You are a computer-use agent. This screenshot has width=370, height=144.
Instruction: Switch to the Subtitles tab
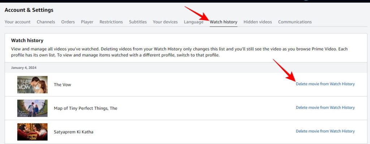tap(138, 22)
